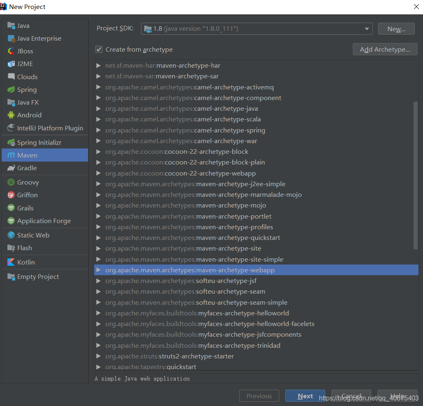Click the SDK folder icon in dropdown
This screenshot has width=423, height=406.
click(x=148, y=29)
